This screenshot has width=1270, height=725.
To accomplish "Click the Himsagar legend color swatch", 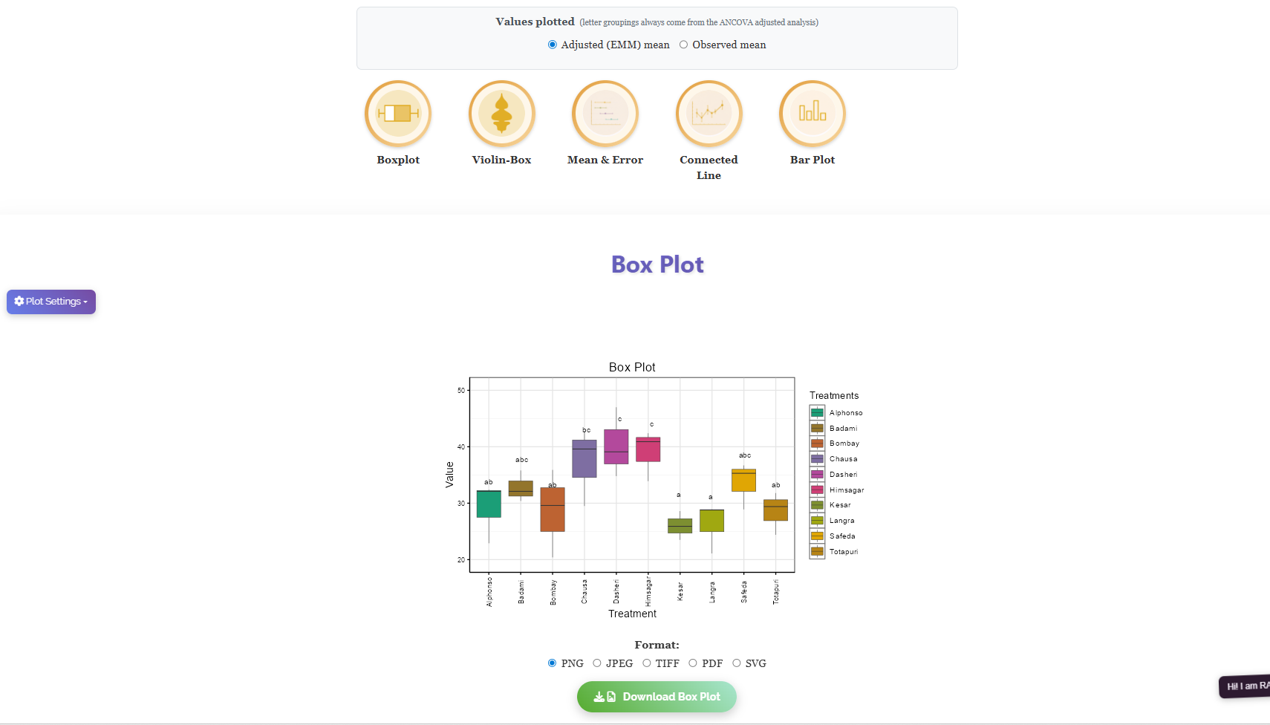I will (x=817, y=490).
